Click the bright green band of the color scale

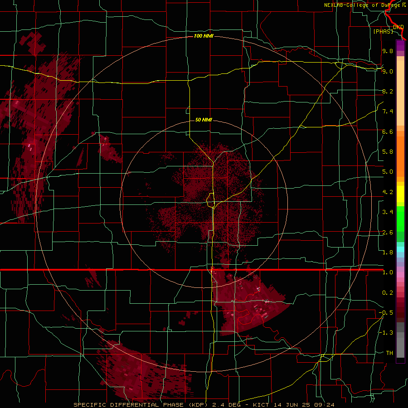[400, 219]
